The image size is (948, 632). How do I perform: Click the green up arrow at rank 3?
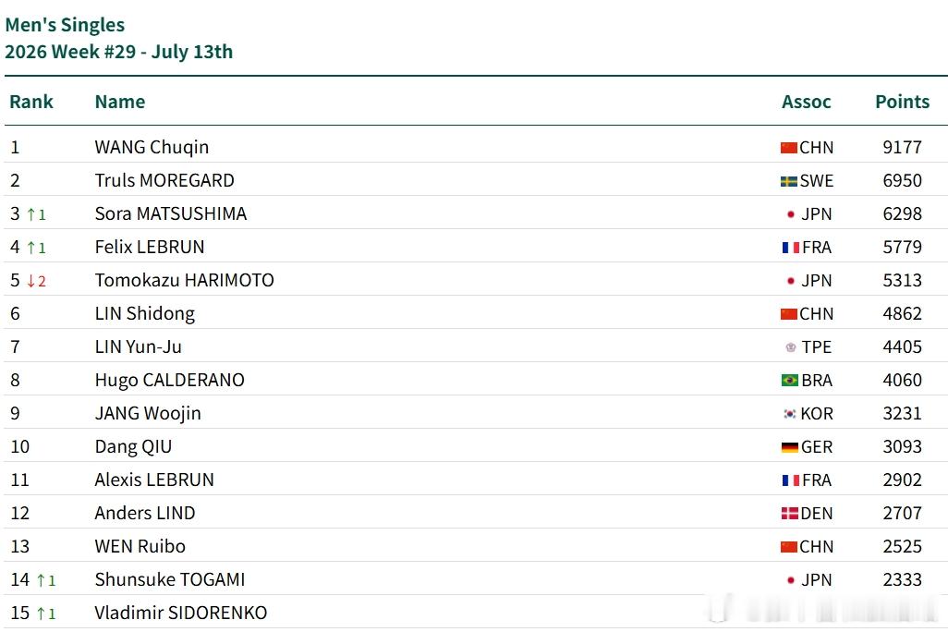pyautogui.click(x=31, y=214)
